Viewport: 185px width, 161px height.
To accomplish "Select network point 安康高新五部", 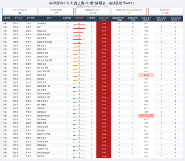I will [43, 127].
